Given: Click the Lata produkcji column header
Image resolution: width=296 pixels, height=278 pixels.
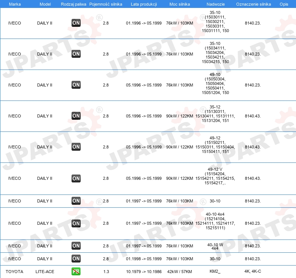Looking at the screenshot, I should pyautogui.click(x=144, y=4).
